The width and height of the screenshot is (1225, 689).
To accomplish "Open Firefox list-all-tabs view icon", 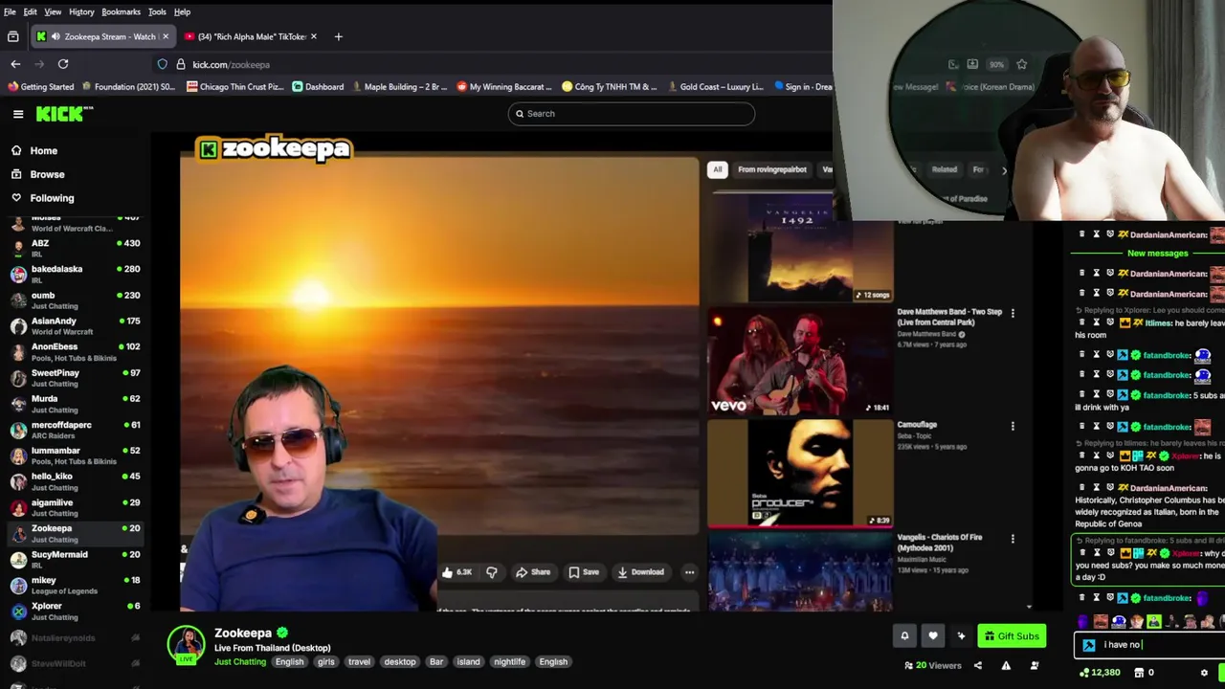I will pos(13,36).
